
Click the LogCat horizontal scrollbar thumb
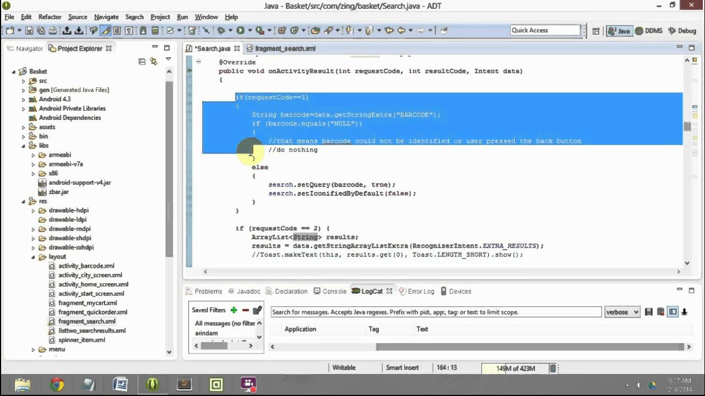point(531,346)
